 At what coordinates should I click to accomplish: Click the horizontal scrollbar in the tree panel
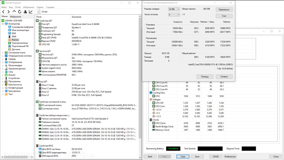[x=17, y=157]
